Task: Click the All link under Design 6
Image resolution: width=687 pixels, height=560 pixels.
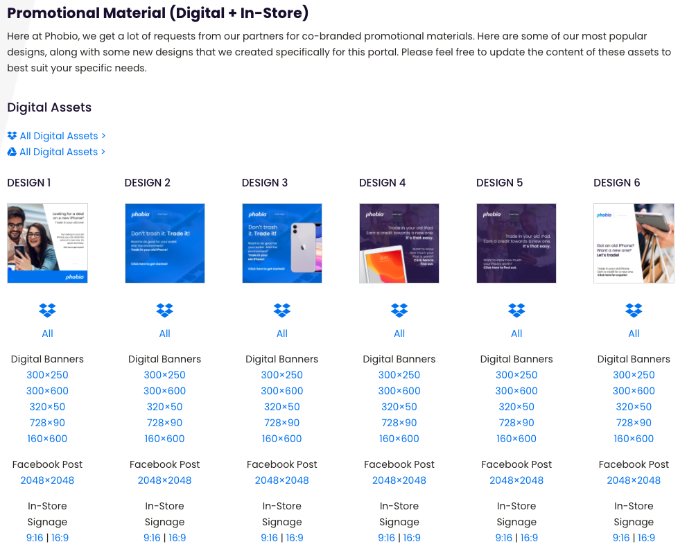Action: pos(634,333)
